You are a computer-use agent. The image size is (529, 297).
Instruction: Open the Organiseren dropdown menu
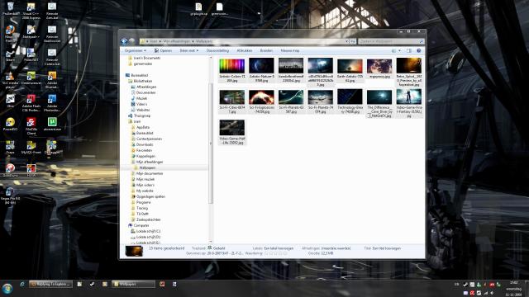(x=135, y=50)
